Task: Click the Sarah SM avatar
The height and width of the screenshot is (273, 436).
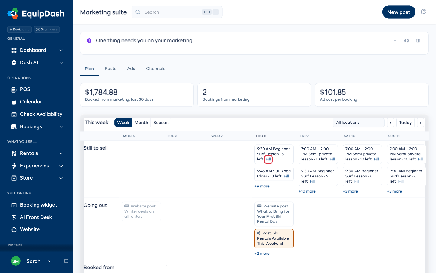Action: coord(16,261)
